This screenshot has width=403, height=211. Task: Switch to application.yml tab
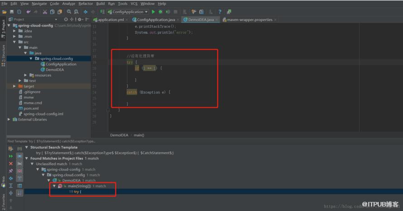[x=111, y=20]
